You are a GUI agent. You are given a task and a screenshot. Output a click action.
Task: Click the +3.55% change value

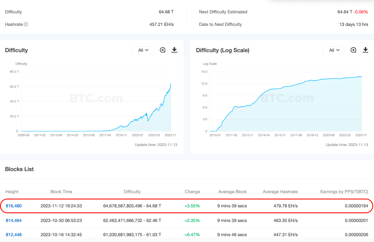click(192, 206)
